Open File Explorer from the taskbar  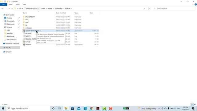66,108
